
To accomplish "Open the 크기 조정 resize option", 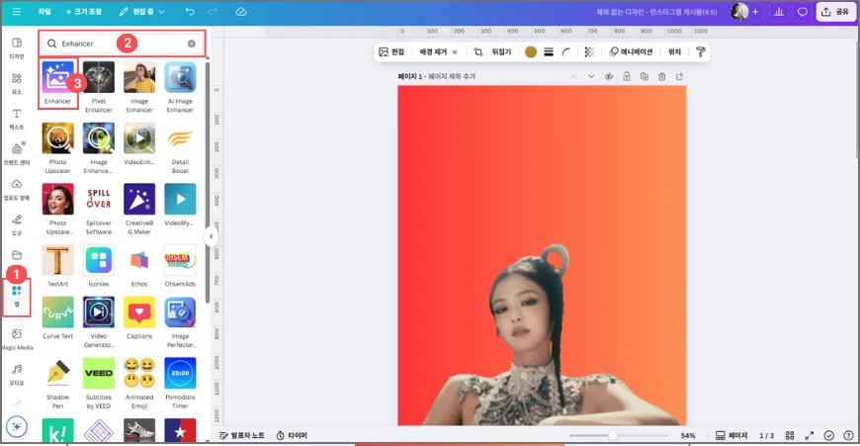I will pyautogui.click(x=83, y=12).
